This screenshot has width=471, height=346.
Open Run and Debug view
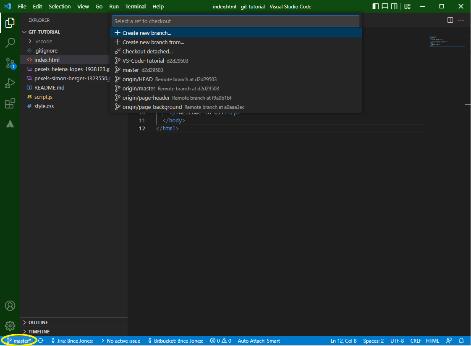tap(10, 84)
